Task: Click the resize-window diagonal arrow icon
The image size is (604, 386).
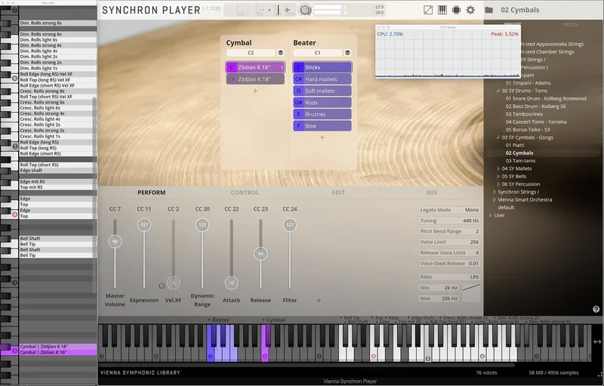Action: pyautogui.click(x=428, y=10)
